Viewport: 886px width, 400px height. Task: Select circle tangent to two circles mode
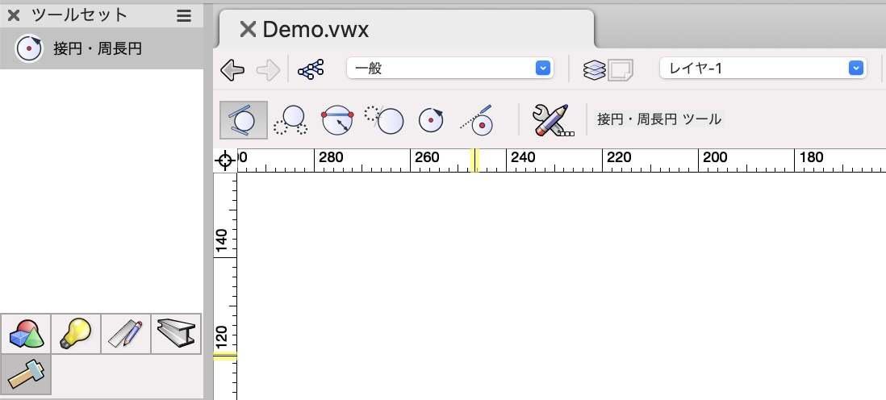[x=290, y=120]
